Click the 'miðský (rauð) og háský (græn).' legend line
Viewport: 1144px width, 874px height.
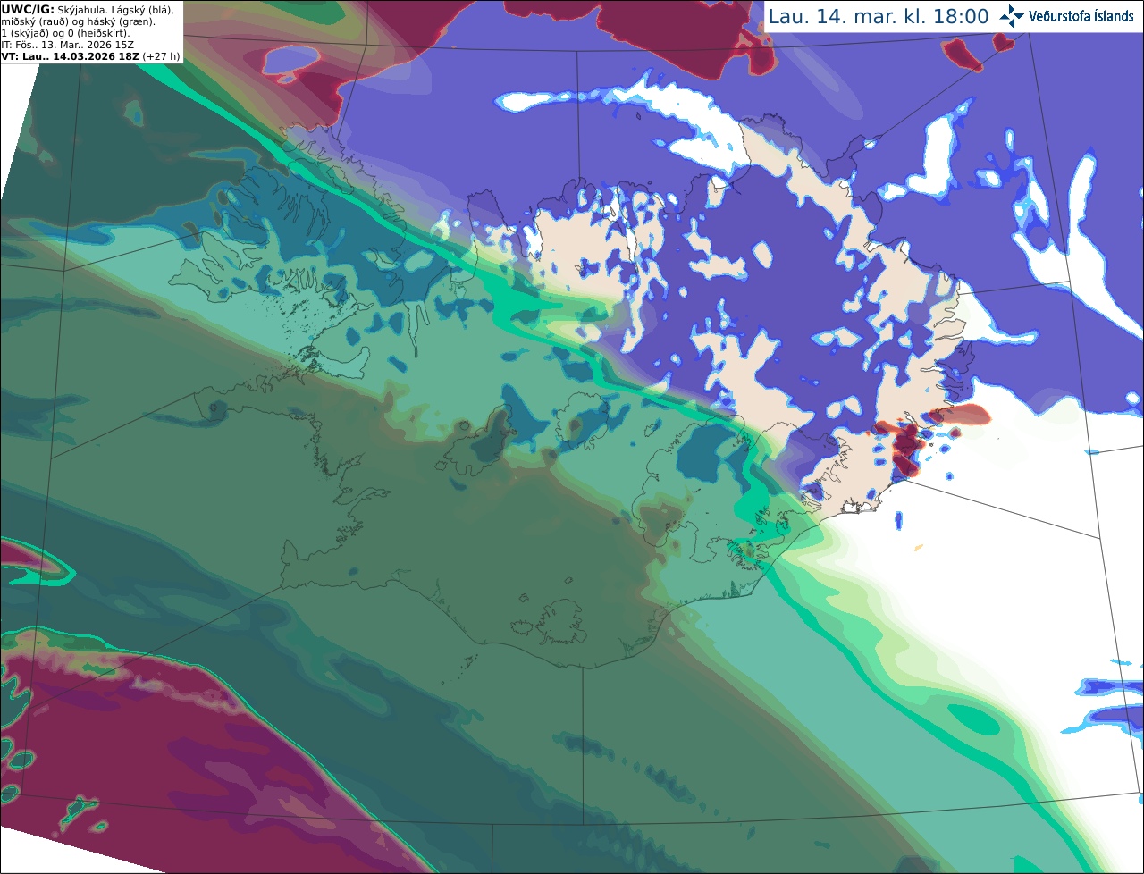[x=79, y=21]
